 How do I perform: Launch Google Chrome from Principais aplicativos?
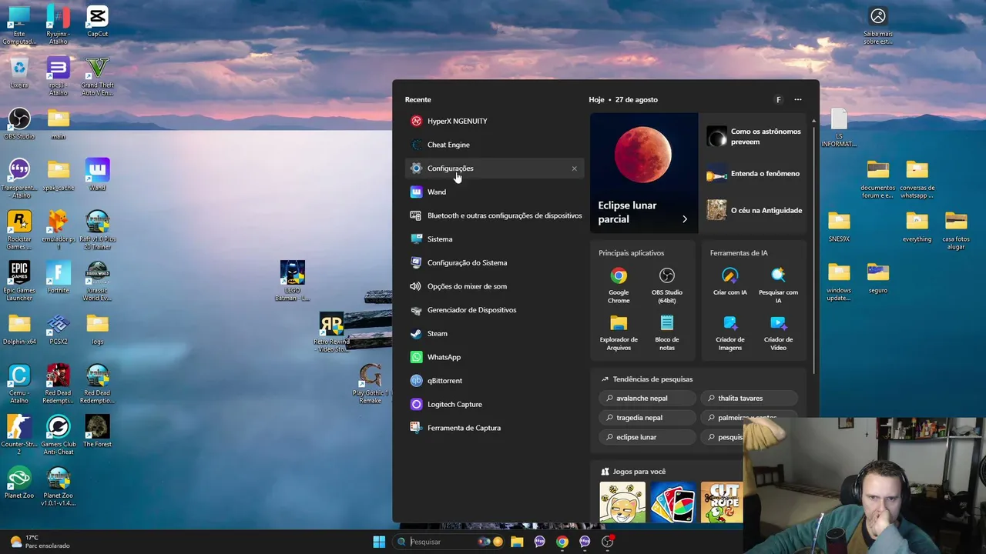point(619,285)
